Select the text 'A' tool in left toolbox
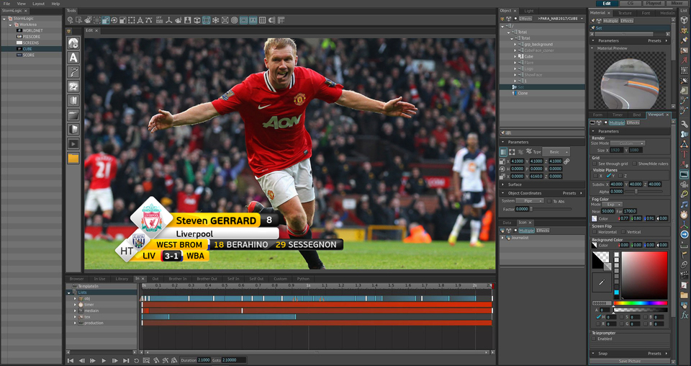691x366 pixels. [73, 57]
